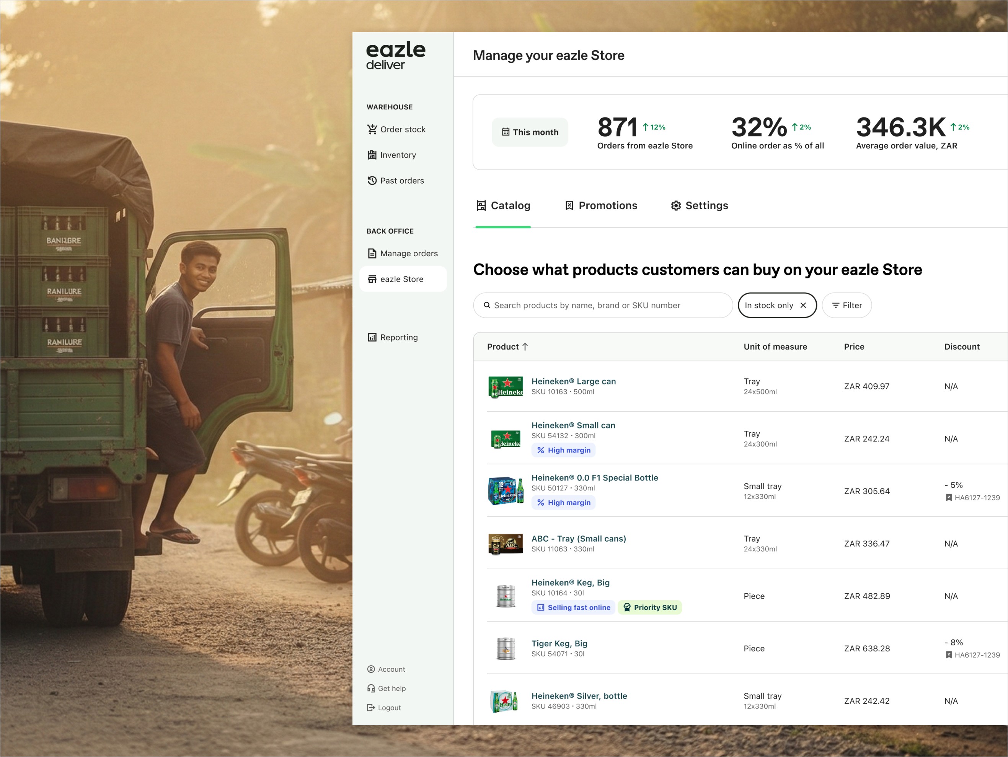Open This month date range selector
1008x757 pixels.
click(530, 132)
